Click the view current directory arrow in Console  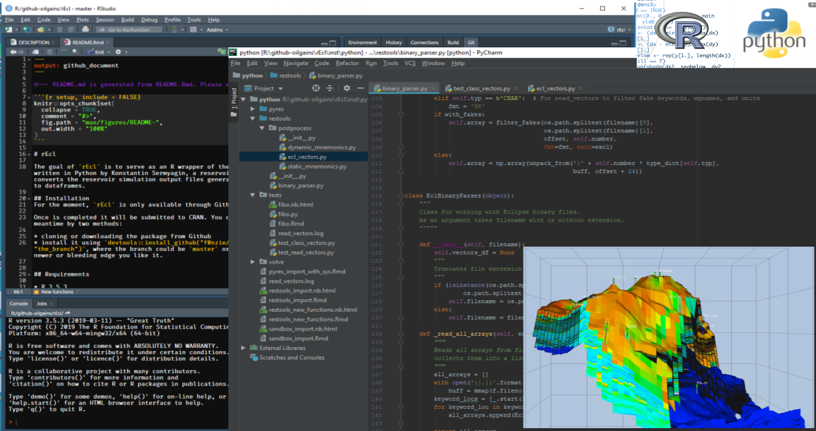(68, 313)
